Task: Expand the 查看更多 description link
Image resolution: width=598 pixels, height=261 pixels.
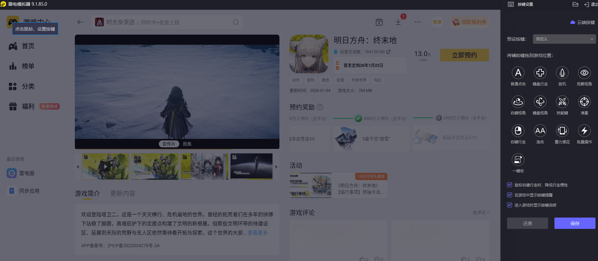Action: click(x=257, y=233)
